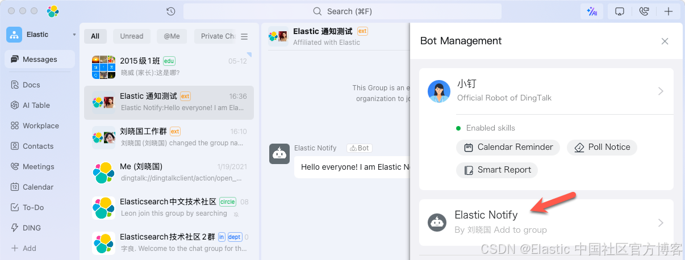This screenshot has height=260, width=685.
Task: Click the Affiliated with Elastic label
Action: 327,43
